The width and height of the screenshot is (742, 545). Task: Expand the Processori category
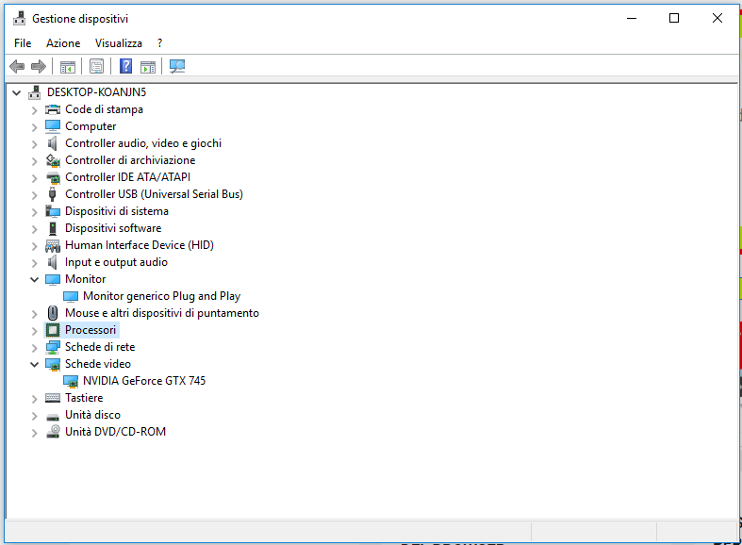click(x=35, y=330)
